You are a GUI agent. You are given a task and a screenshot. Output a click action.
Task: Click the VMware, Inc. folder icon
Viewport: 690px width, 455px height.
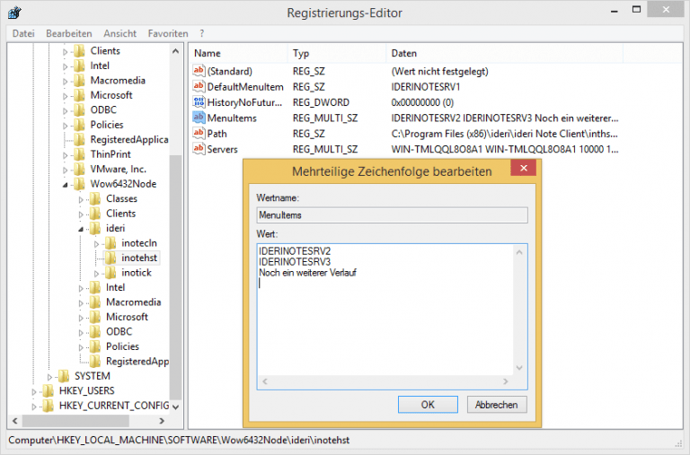click(79, 169)
